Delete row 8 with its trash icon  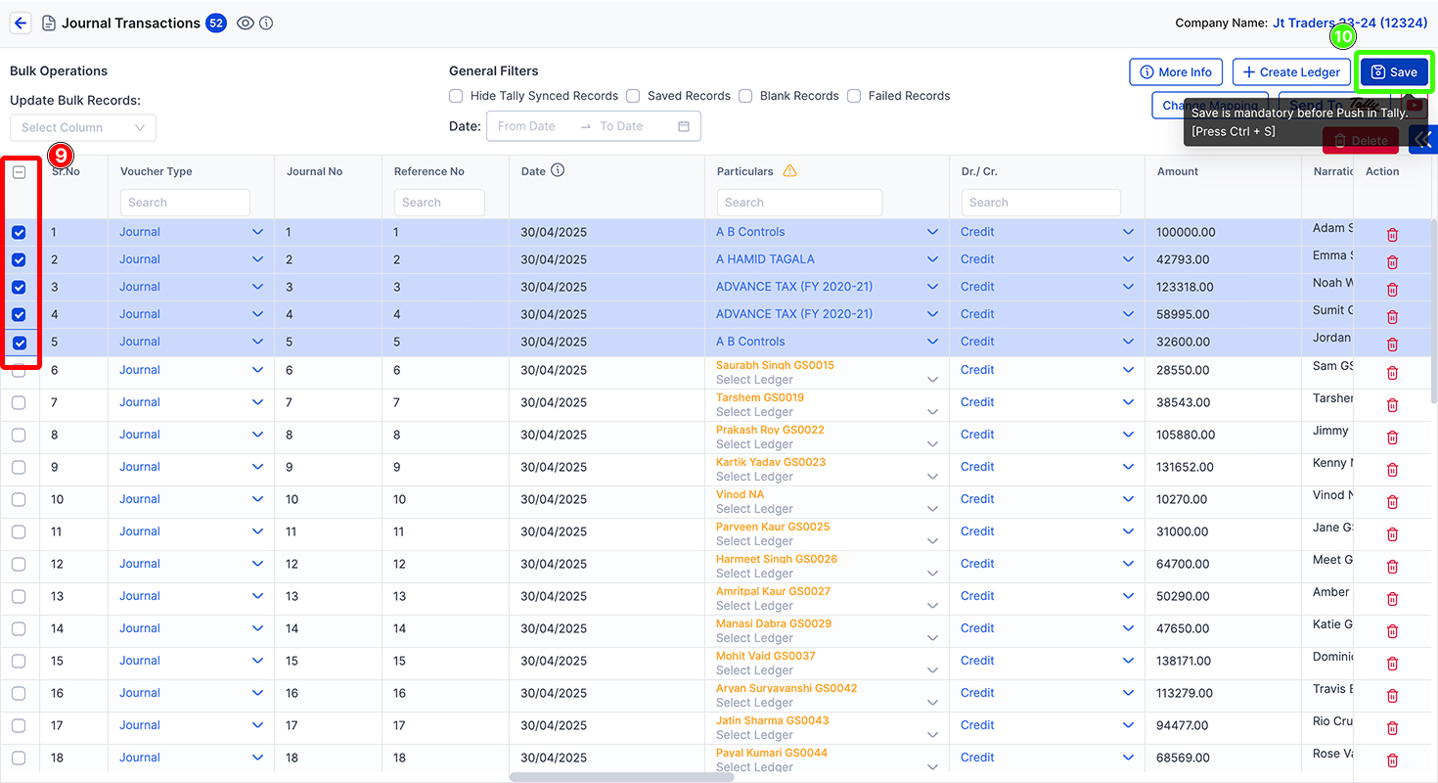pos(1392,438)
